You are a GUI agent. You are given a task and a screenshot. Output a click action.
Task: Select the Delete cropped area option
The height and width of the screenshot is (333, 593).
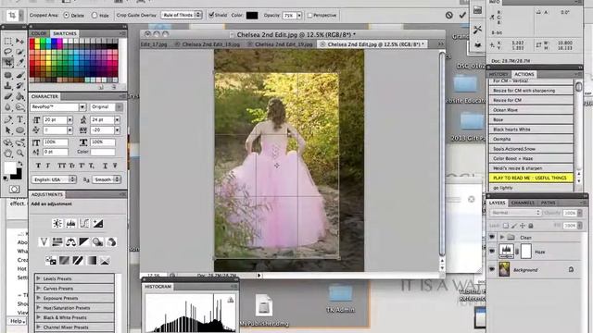click(66, 16)
